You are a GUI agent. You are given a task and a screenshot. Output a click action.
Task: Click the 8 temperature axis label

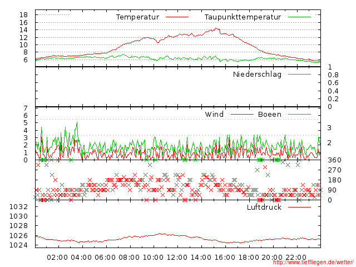click(26, 52)
